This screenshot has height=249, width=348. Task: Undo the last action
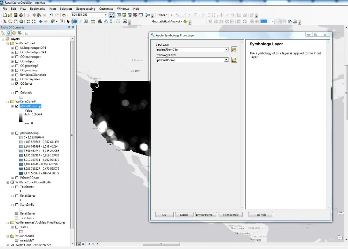coord(51,15)
